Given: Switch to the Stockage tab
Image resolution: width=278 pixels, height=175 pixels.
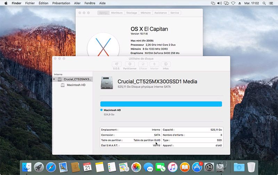Looking at the screenshot, I should point(131,13).
